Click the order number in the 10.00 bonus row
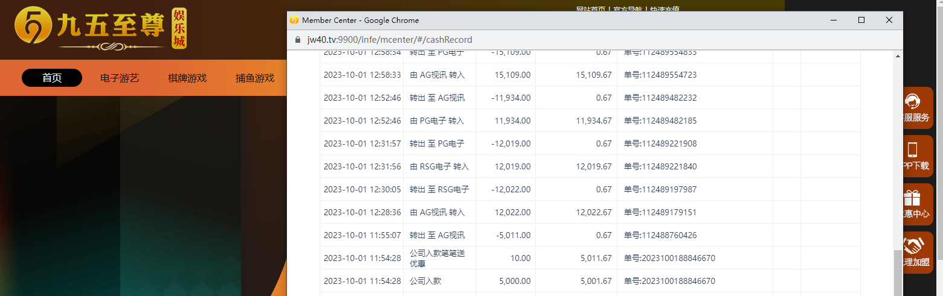The image size is (943, 296). pos(669,258)
